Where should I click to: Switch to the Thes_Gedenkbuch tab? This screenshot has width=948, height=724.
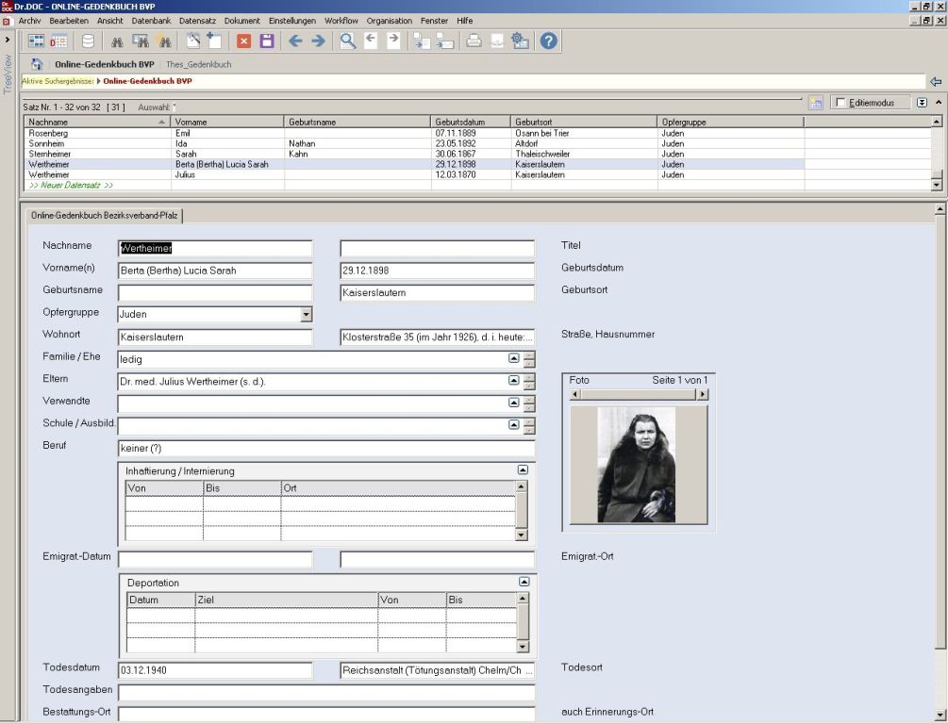(198, 65)
